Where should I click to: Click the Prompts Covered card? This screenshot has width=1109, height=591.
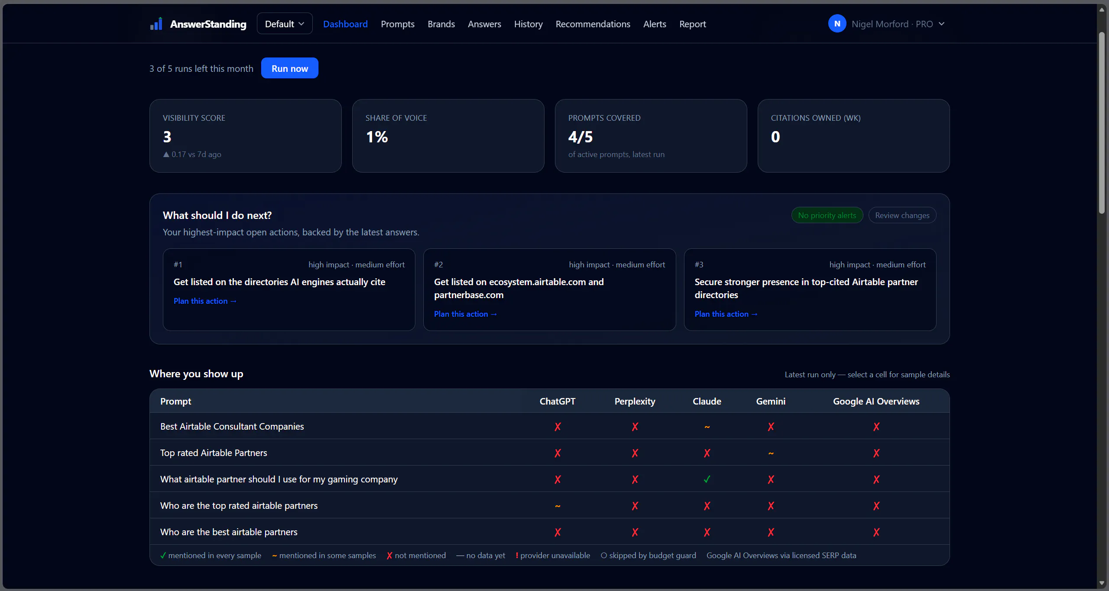coord(651,136)
